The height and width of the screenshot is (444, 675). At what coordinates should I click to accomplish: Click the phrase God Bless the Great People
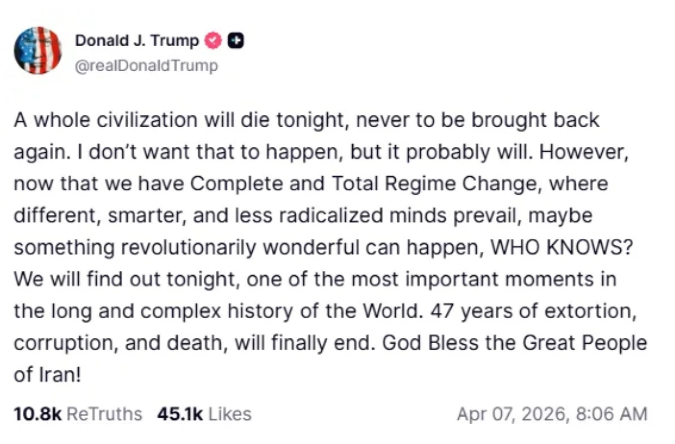pyautogui.click(x=514, y=343)
